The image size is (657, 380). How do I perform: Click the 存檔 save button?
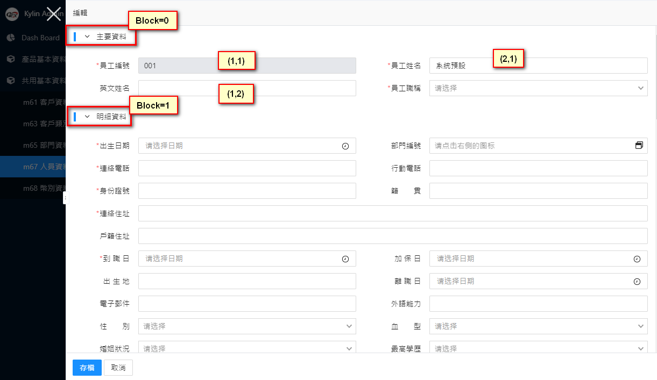coord(87,368)
